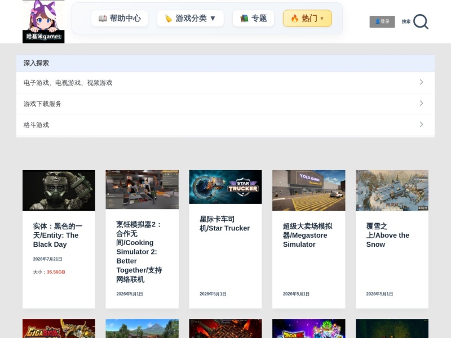Open the GigaBash game thumbnail

point(59,328)
